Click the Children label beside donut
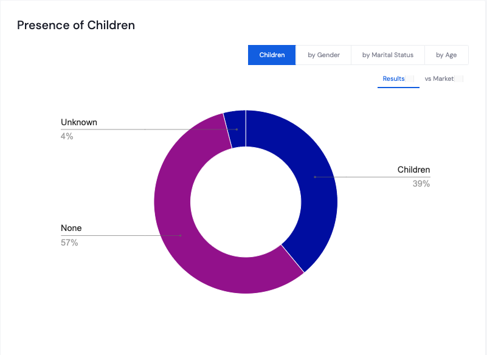The height and width of the screenshot is (355, 487). (413, 170)
